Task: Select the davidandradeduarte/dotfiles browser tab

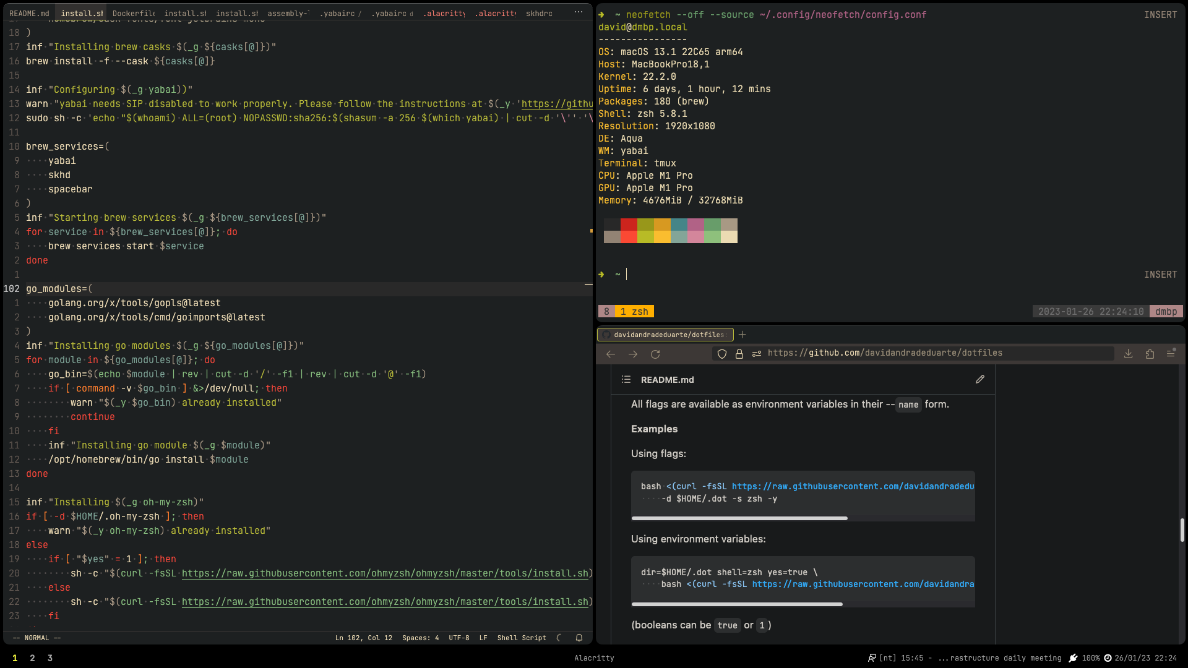Action: tap(665, 335)
